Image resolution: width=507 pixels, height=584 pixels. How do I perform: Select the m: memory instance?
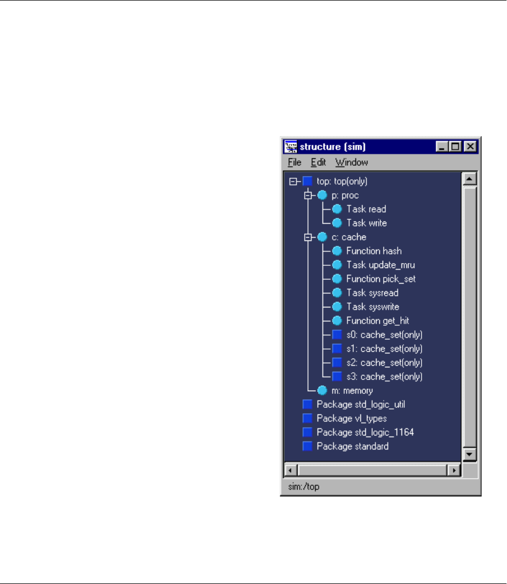point(352,391)
